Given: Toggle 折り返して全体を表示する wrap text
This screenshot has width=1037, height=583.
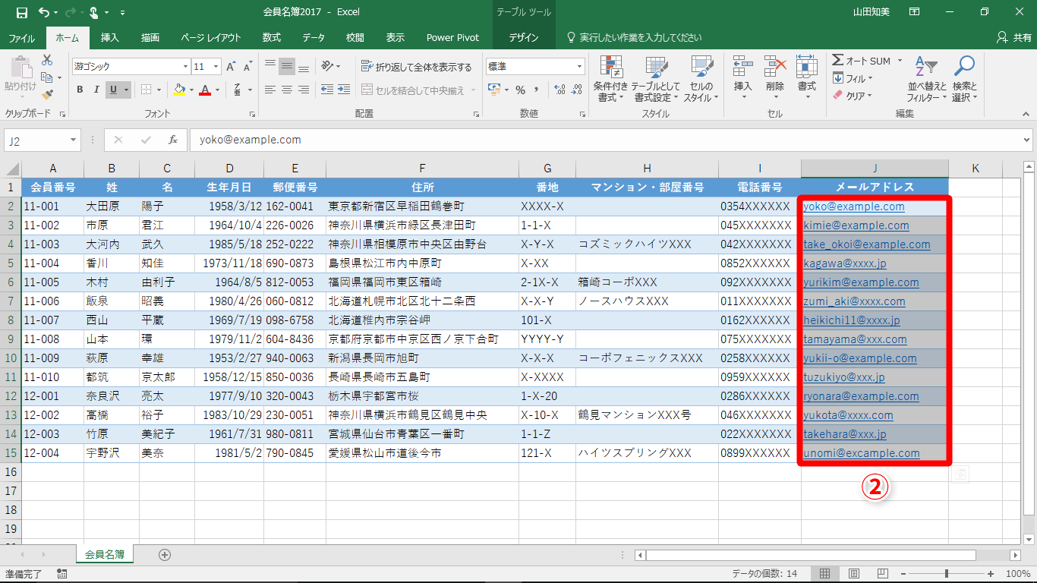Looking at the screenshot, I should click(416, 67).
